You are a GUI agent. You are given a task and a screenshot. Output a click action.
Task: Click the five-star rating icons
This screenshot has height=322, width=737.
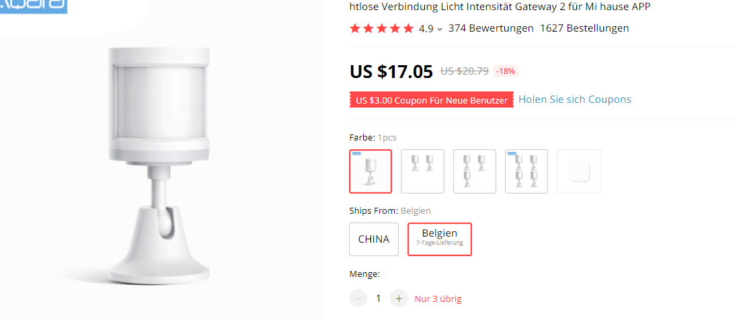(x=381, y=28)
